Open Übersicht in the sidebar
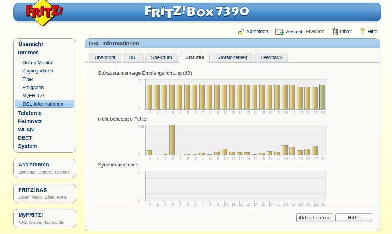The width and height of the screenshot is (392, 234). (x=31, y=44)
